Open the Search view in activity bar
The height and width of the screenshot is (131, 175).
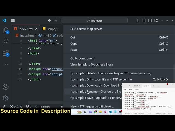click(x=5, y=41)
